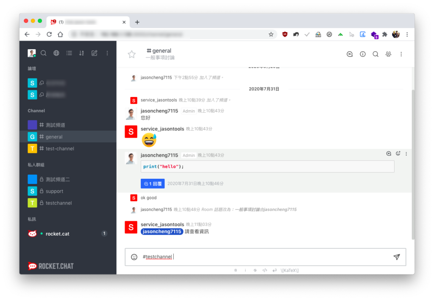The height and width of the screenshot is (300, 434).
Task: Open rocket.cat direct message
Action: pos(68,234)
